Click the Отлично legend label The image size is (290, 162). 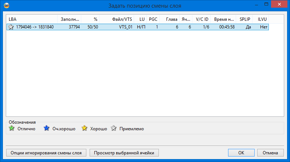tap(27, 129)
